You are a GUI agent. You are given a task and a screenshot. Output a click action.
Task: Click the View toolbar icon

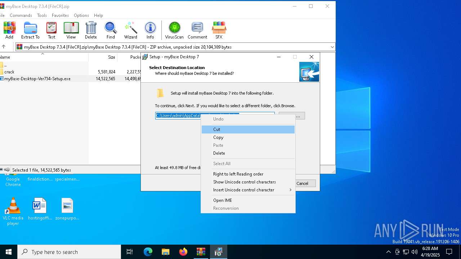(x=71, y=30)
